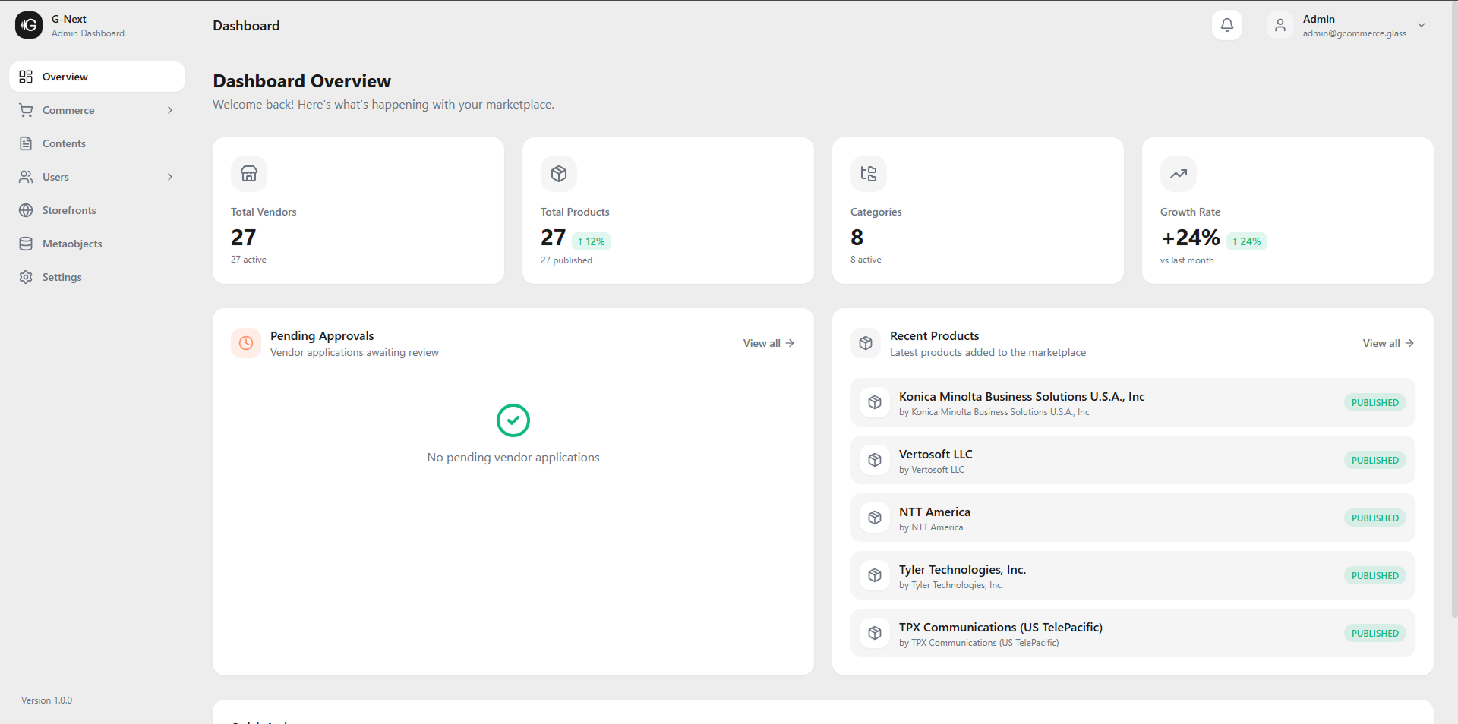Click the admin@gcommerce.glass email text
1458x724 pixels.
pos(1355,33)
